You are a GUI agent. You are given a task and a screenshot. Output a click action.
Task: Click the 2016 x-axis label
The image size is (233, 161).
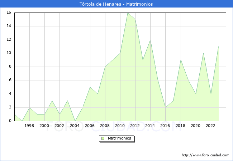165,126
